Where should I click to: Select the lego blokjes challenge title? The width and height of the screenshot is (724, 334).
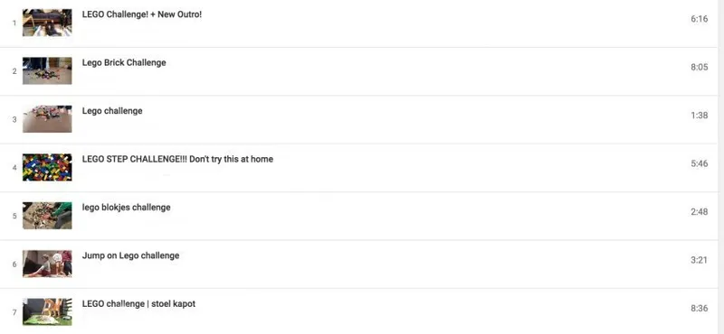(126, 208)
